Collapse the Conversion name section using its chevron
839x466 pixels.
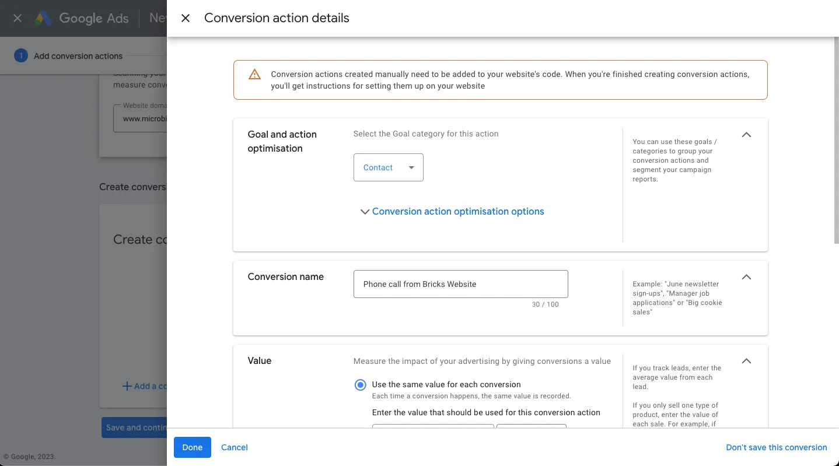[x=746, y=277]
